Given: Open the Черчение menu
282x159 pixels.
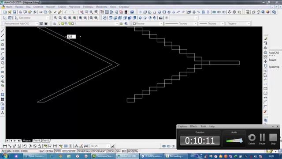Looking at the screenshot, I should [x=74, y=7].
